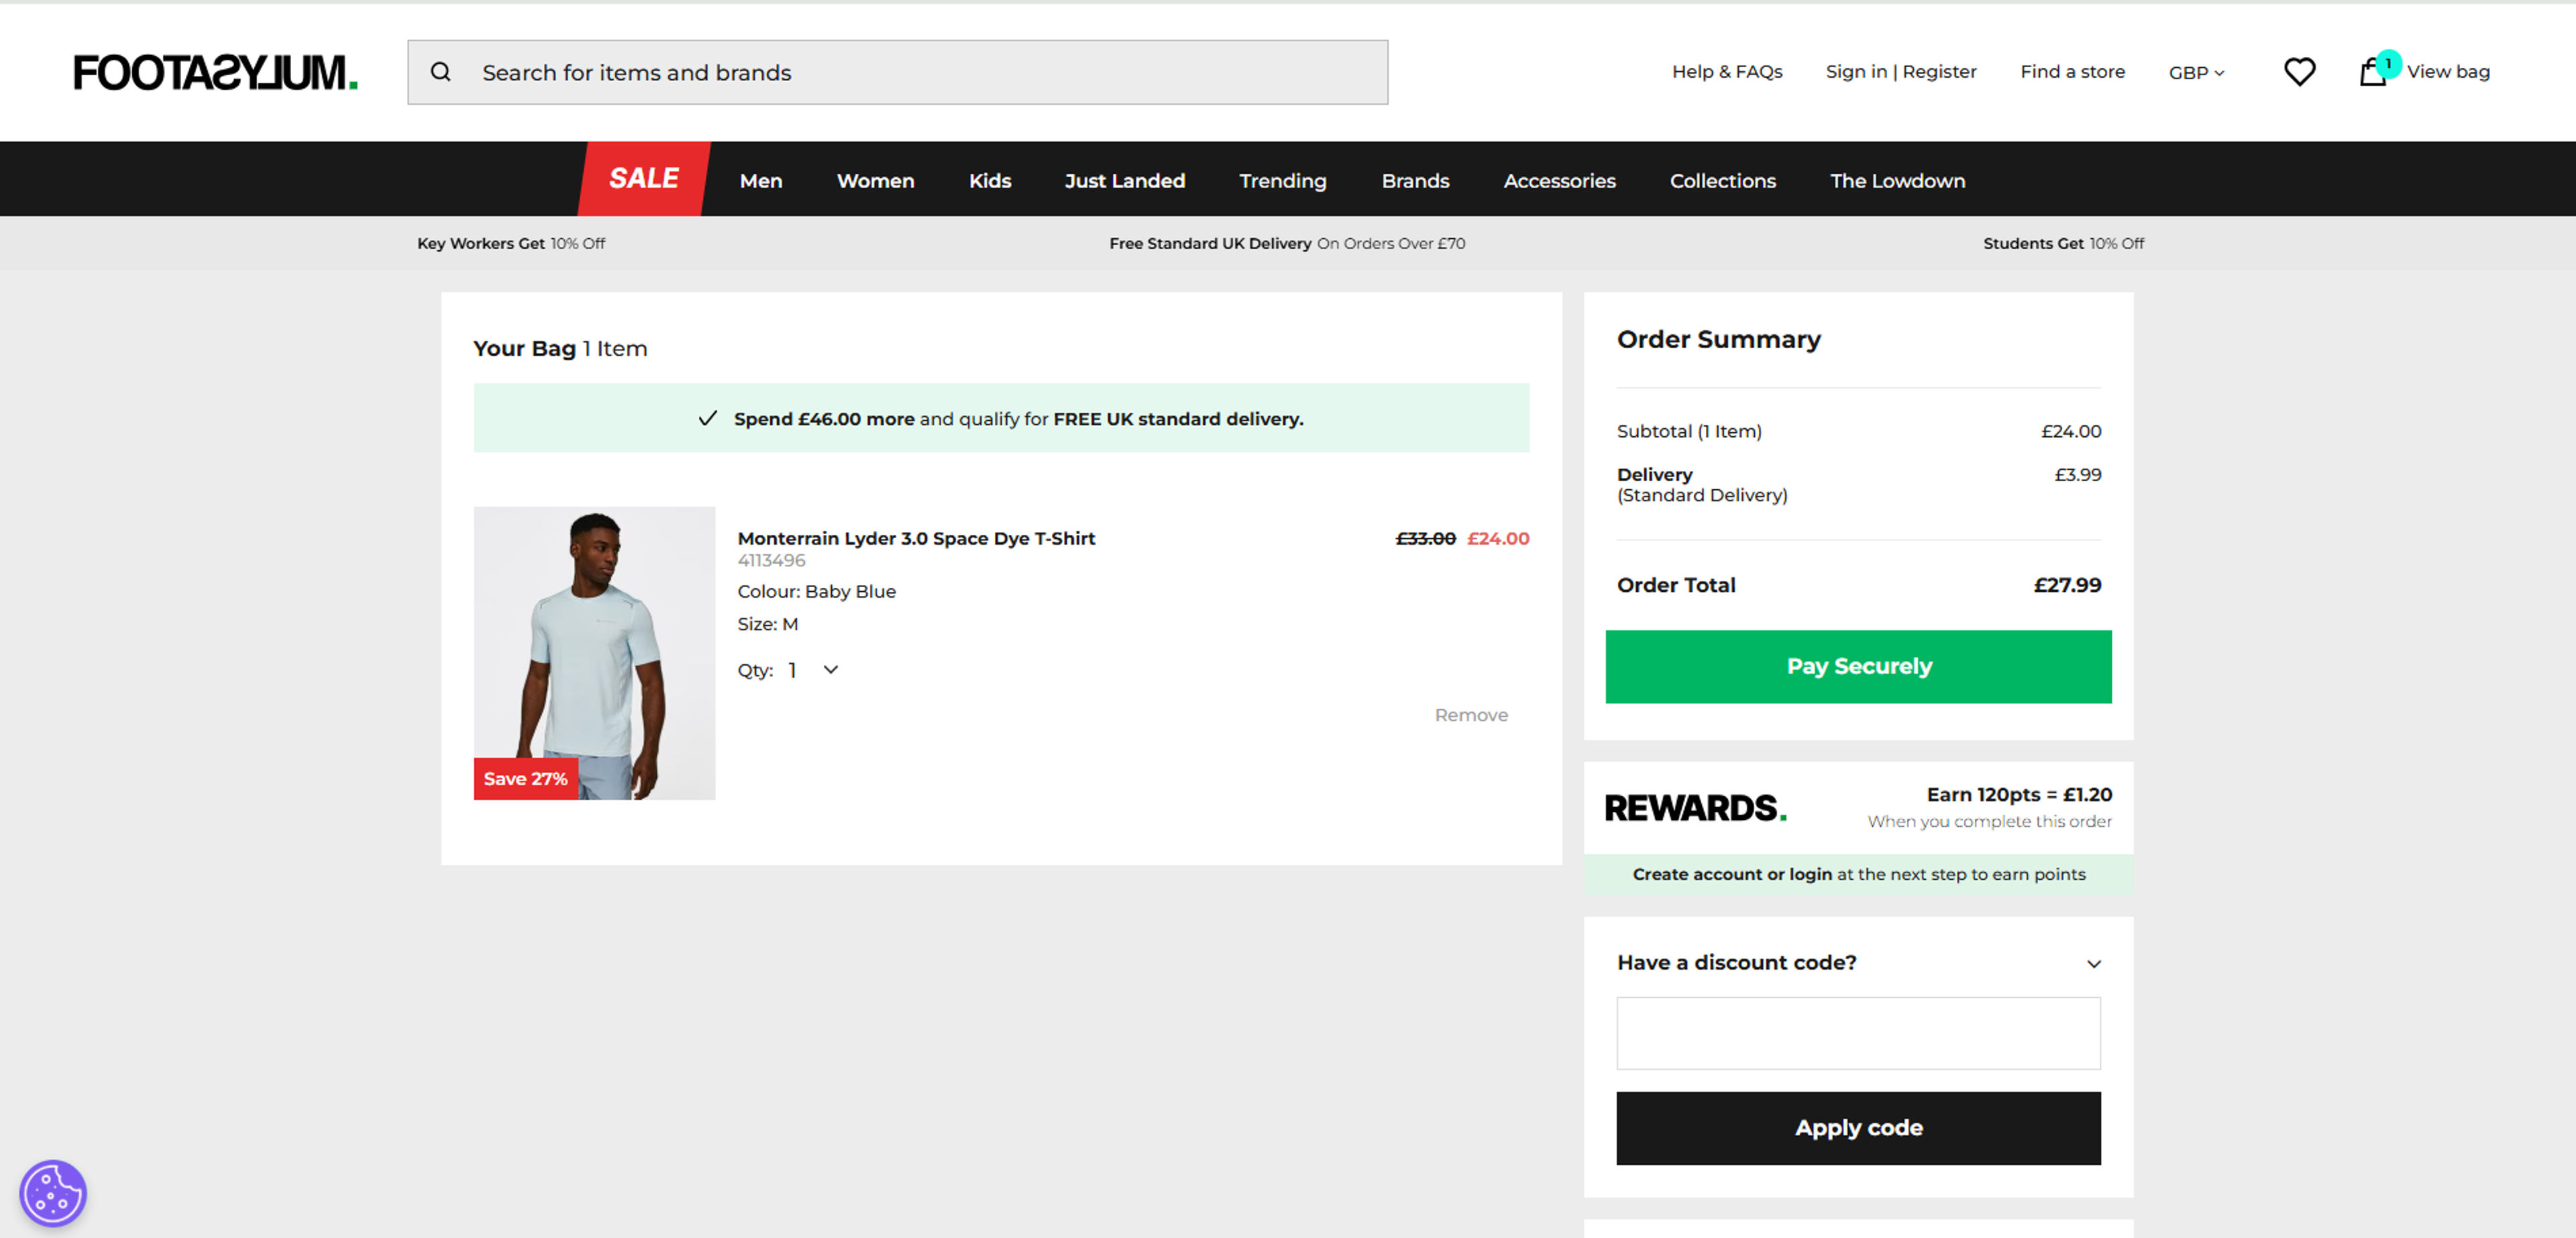Click the Help & FAQs link
The image size is (2576, 1238).
(x=1727, y=72)
